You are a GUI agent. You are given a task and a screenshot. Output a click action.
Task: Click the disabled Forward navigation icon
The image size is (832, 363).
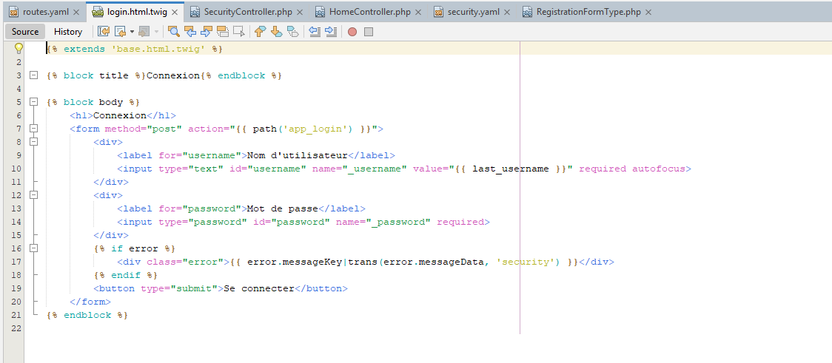point(144,32)
